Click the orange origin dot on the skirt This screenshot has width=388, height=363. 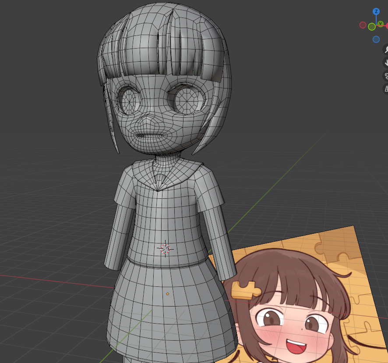pos(168,294)
